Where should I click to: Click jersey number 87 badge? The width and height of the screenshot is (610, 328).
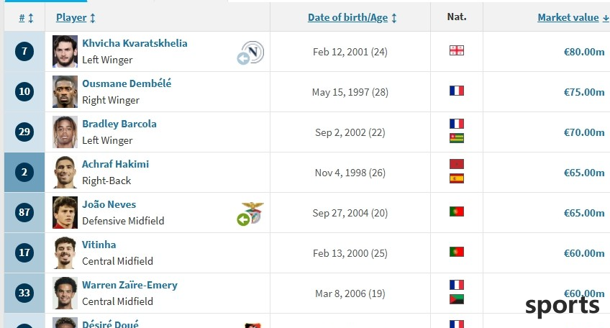(x=24, y=212)
